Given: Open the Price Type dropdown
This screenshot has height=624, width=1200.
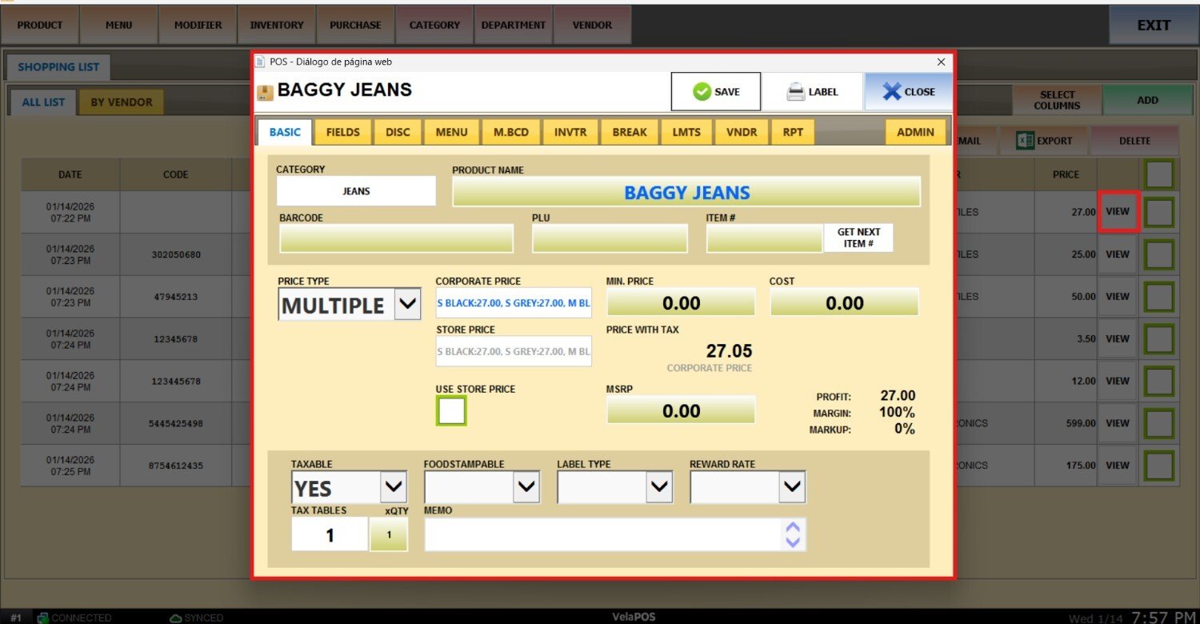Looking at the screenshot, I should pos(407,304).
